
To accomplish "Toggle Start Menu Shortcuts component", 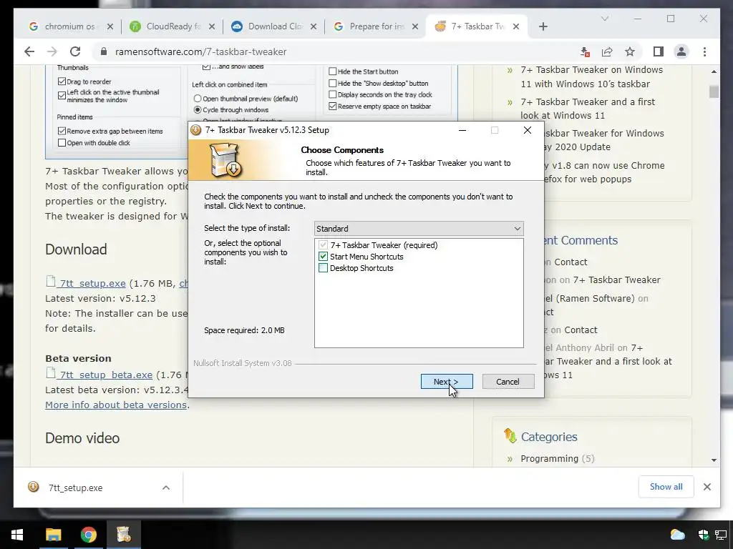I will point(323,257).
